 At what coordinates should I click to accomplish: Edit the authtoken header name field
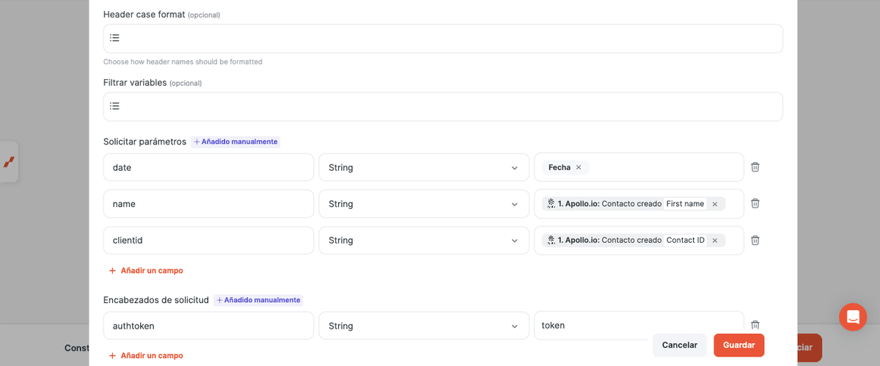[x=208, y=326]
